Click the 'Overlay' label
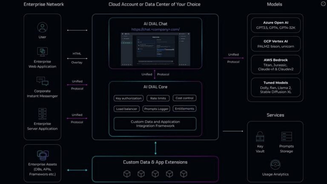The width and height of the screenshot is (327, 184). [x=77, y=62]
